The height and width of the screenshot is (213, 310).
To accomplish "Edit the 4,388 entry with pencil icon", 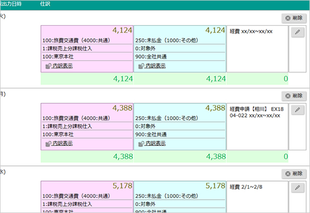I will pyautogui.click(x=298, y=110).
